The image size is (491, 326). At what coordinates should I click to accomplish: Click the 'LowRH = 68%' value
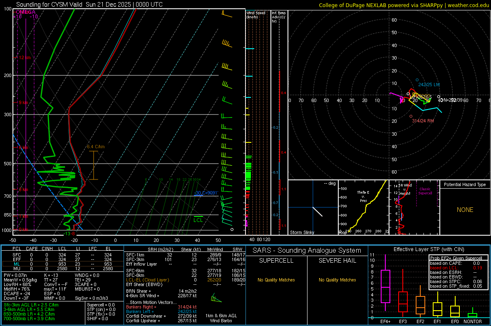(x=17, y=284)
